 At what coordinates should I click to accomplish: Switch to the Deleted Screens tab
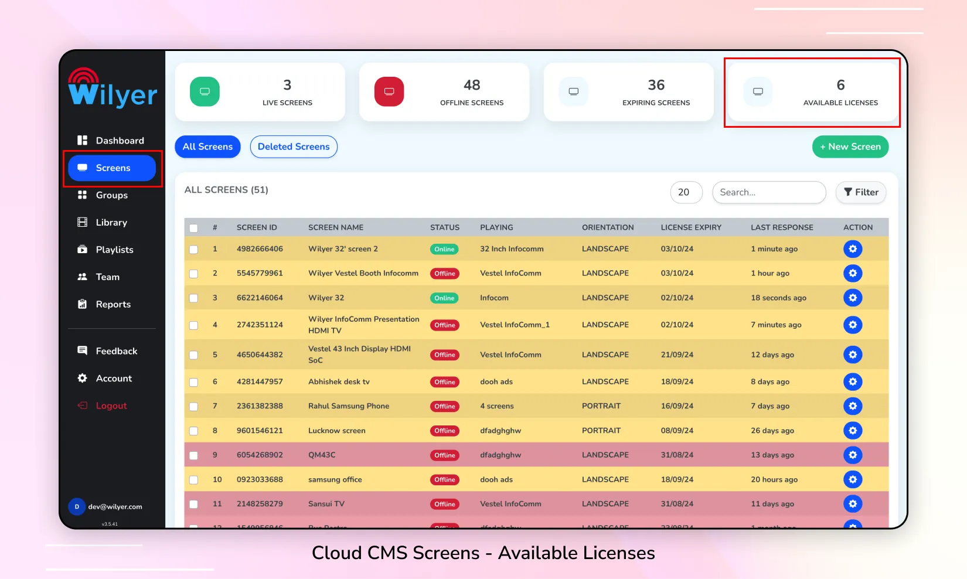pos(294,147)
